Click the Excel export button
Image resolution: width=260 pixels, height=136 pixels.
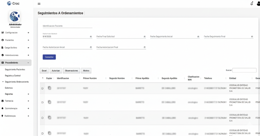pos(44,71)
